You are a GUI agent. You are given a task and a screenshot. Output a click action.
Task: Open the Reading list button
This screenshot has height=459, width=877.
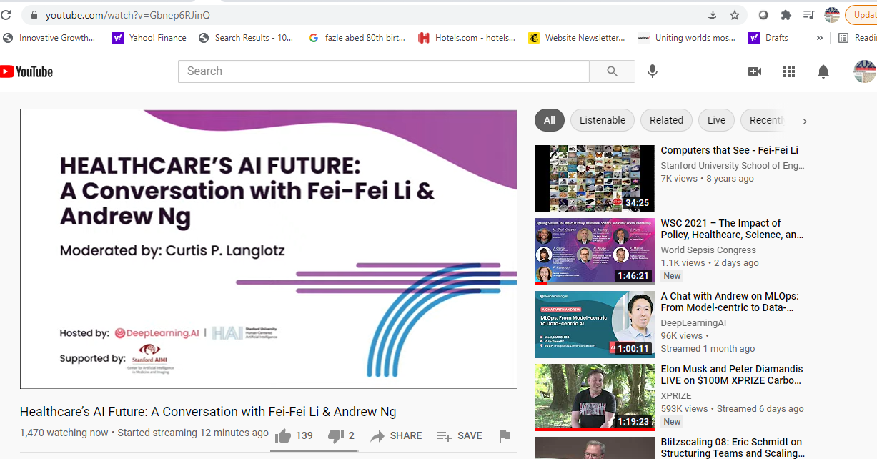(x=857, y=38)
